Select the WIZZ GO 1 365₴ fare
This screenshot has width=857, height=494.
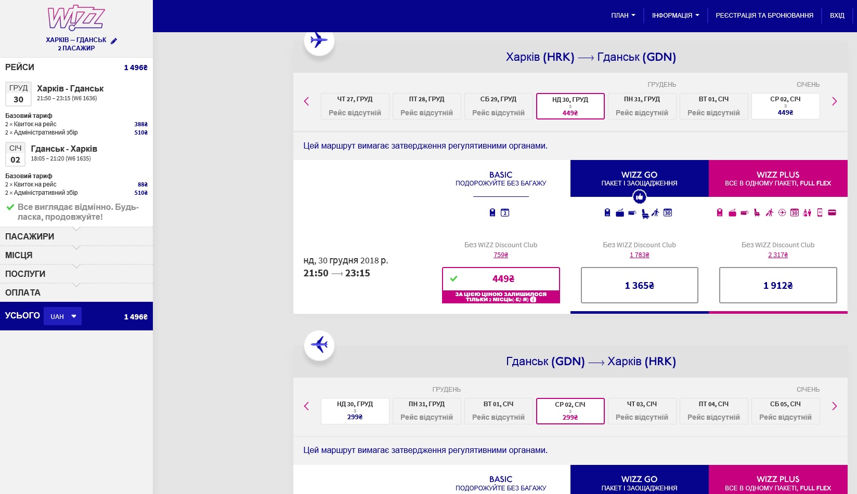639,285
